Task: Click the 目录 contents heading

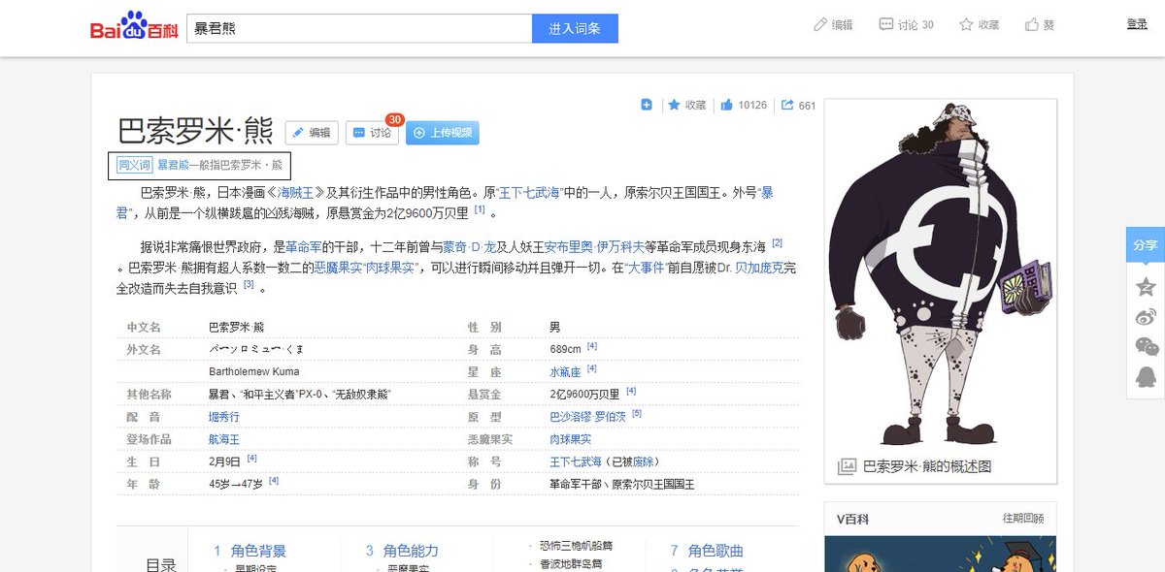Action: click(161, 564)
